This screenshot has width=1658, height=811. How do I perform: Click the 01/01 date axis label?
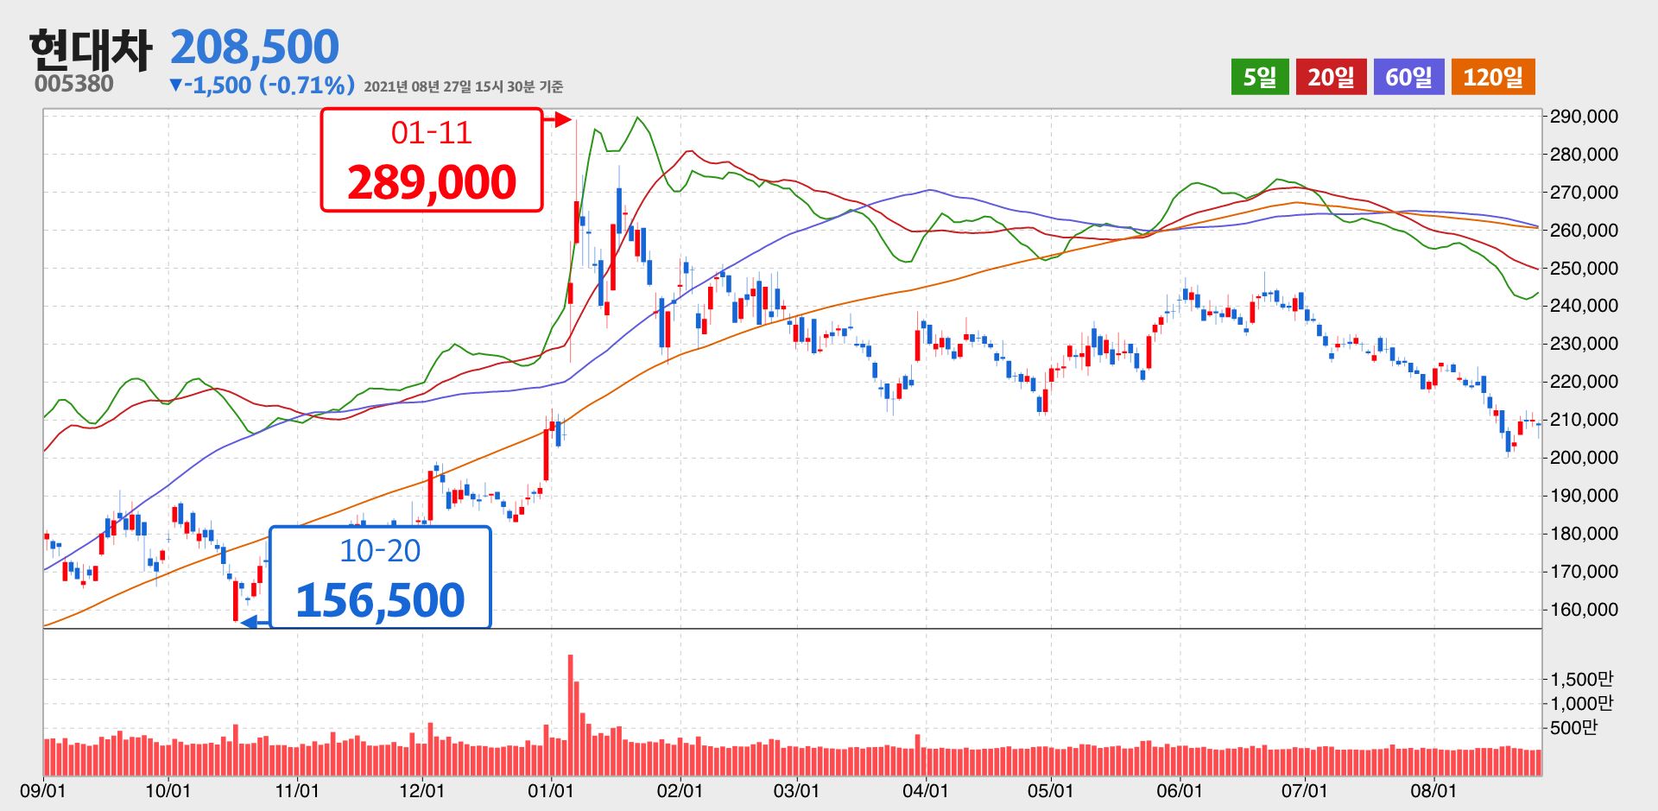[550, 791]
